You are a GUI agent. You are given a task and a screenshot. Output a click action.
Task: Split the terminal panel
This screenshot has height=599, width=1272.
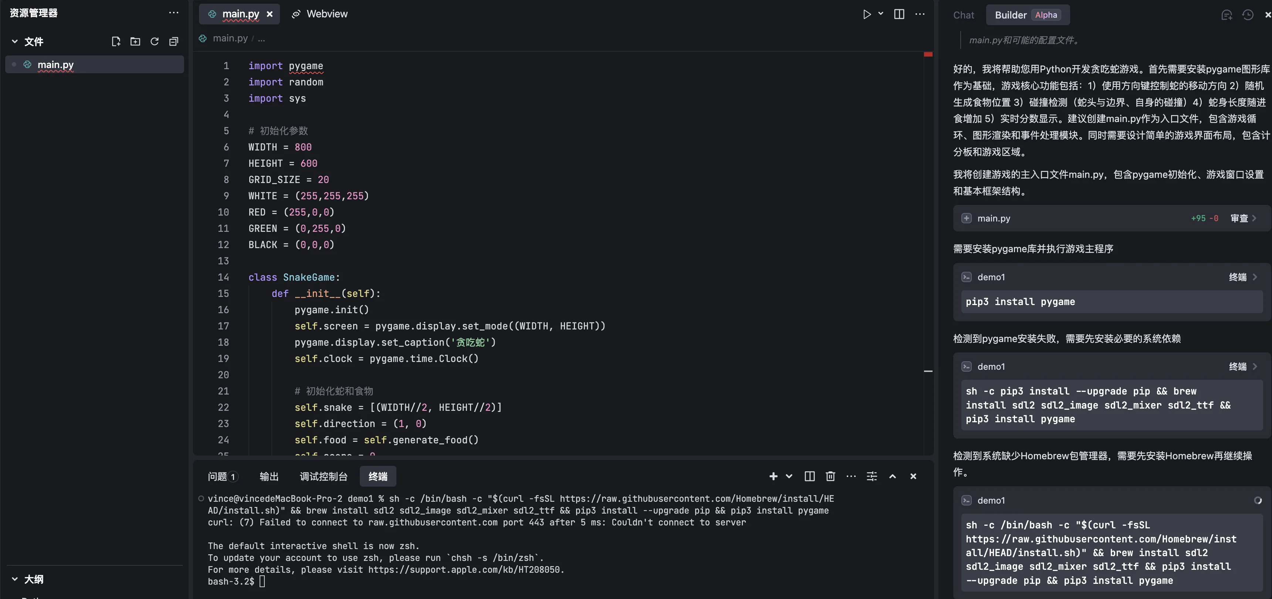click(x=810, y=476)
